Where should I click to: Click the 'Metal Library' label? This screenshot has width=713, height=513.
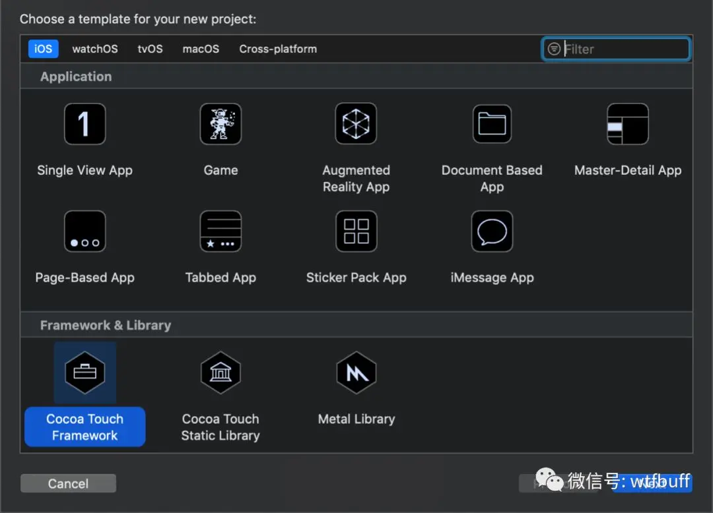356,419
